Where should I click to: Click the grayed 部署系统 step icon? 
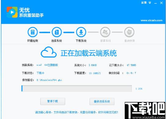coord(105,32)
